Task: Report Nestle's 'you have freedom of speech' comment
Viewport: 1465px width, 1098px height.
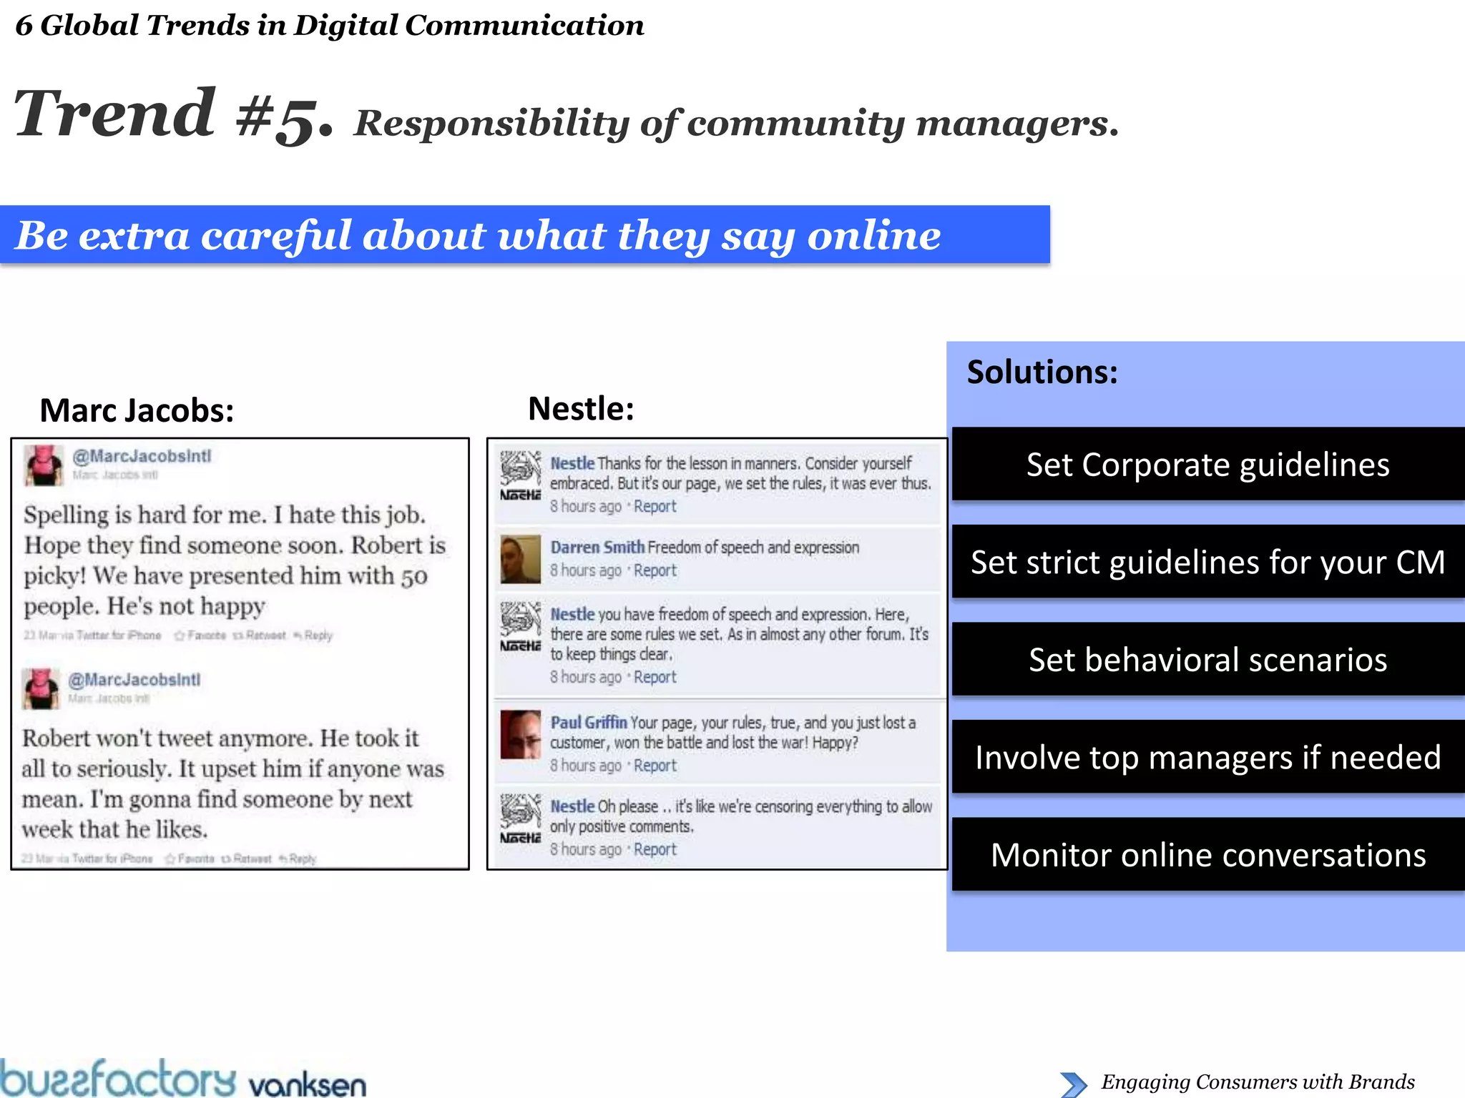Action: point(655,677)
